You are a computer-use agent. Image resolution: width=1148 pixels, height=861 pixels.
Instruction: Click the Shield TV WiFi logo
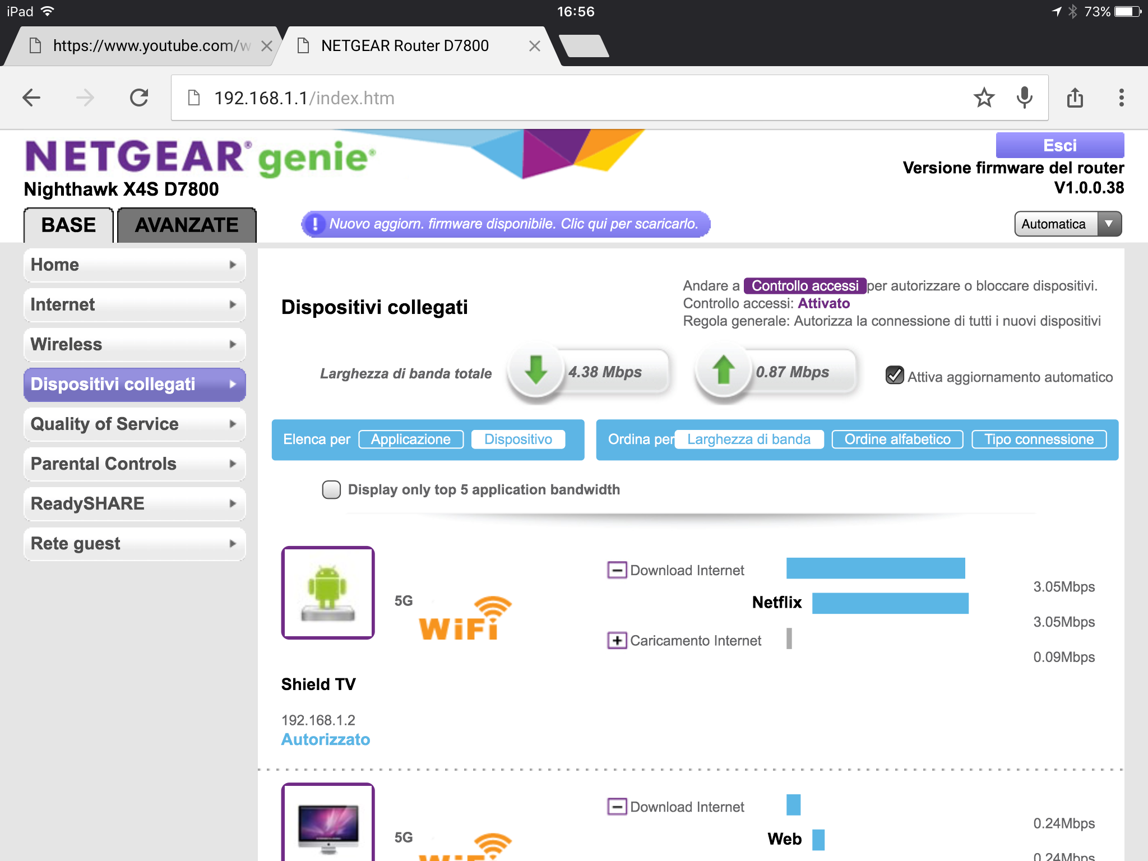[465, 618]
